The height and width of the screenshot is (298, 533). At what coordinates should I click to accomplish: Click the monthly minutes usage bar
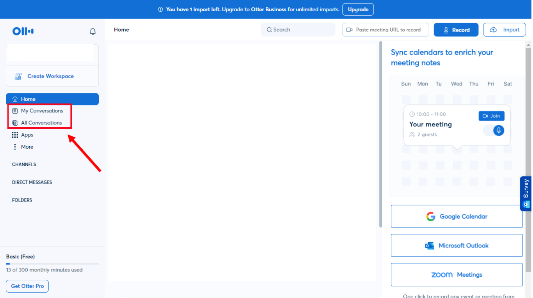pyautogui.click(x=52, y=264)
